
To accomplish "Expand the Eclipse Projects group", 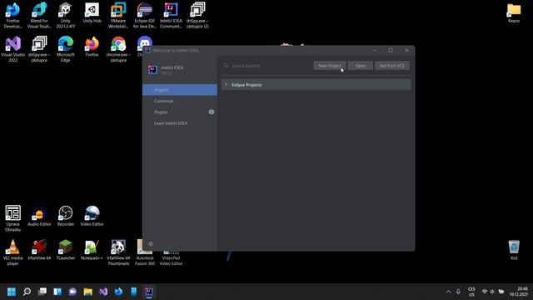I will tap(226, 85).
